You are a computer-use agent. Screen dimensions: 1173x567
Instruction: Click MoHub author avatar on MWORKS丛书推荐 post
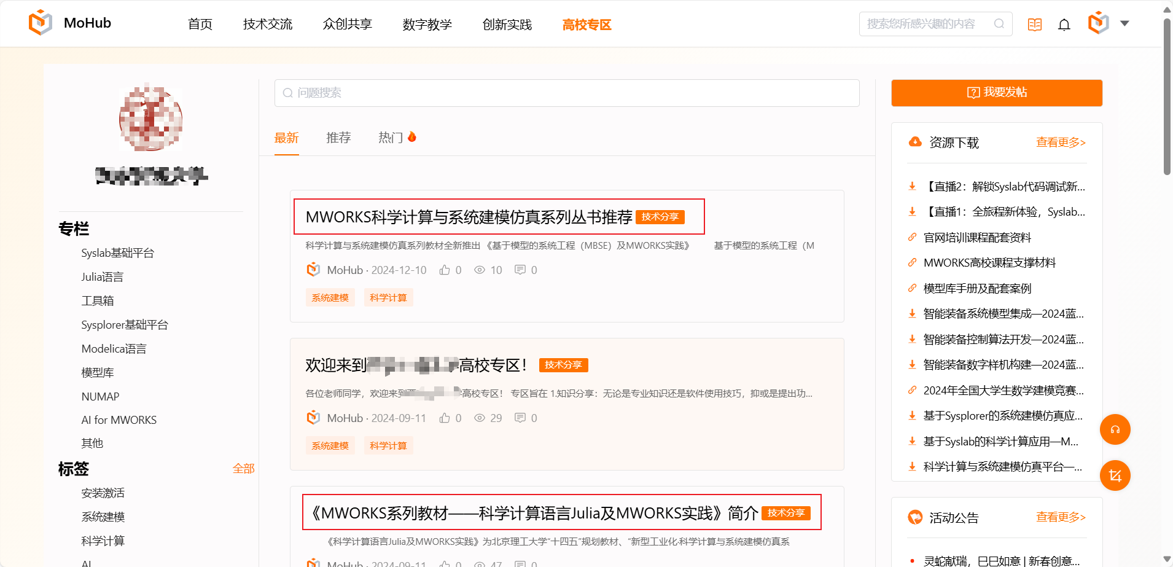click(313, 270)
